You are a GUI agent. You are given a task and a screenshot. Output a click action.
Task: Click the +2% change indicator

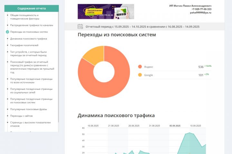(207, 74)
